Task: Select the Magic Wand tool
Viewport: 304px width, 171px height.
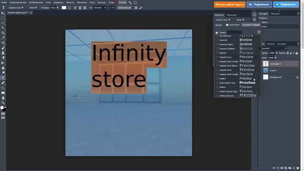Action: (x=3, y=28)
